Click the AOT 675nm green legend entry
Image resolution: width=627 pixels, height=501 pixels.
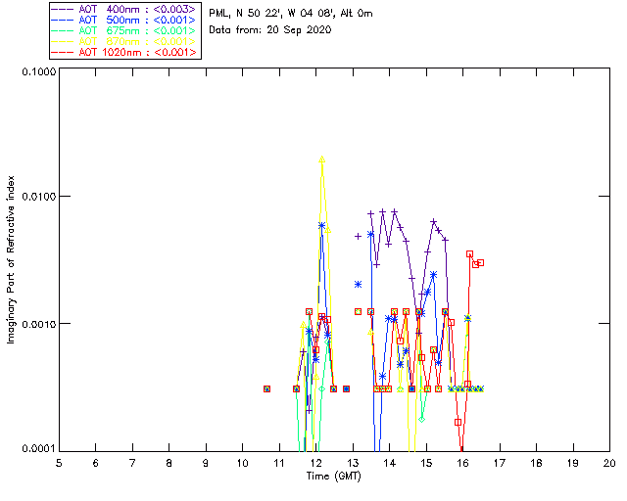[x=124, y=30]
